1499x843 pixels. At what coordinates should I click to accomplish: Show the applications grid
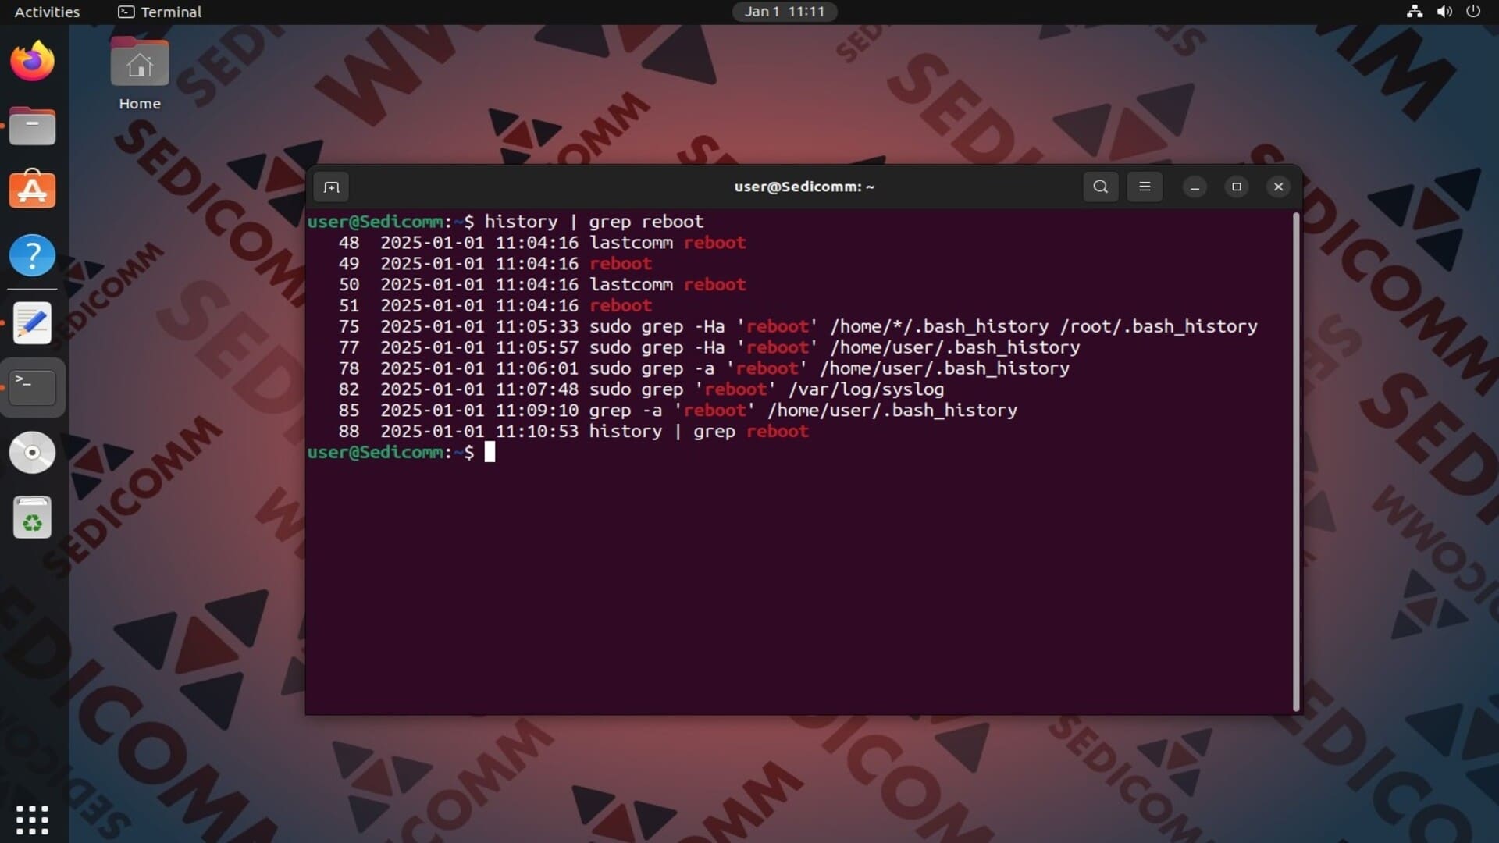coord(32,820)
